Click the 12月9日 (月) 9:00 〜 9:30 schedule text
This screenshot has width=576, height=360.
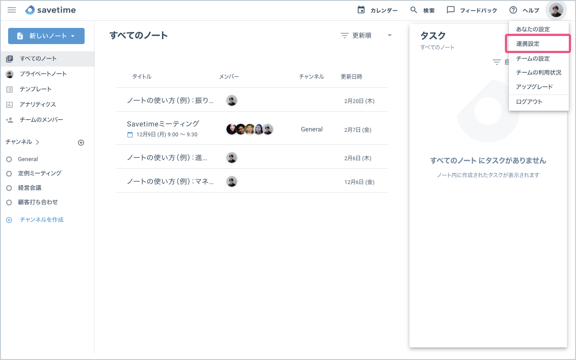tap(167, 135)
